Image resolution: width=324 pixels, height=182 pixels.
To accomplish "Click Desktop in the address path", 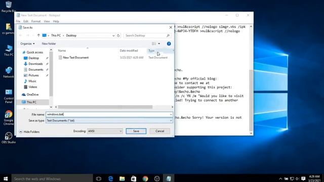I will click(71, 35).
